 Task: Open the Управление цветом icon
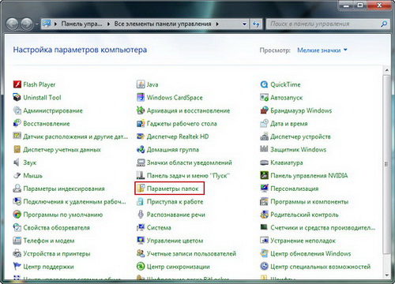[x=141, y=241]
